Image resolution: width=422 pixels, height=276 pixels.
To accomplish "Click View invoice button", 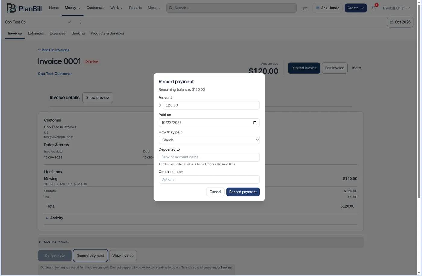I will [123, 256].
